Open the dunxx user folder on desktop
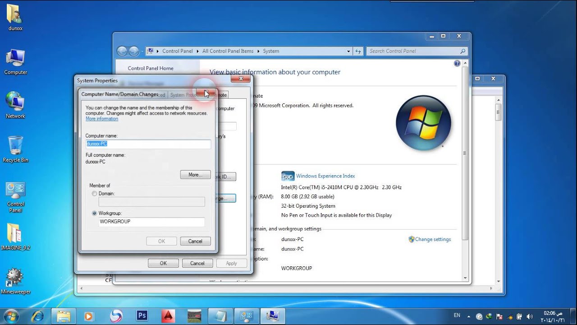577x325 pixels. coord(15,18)
